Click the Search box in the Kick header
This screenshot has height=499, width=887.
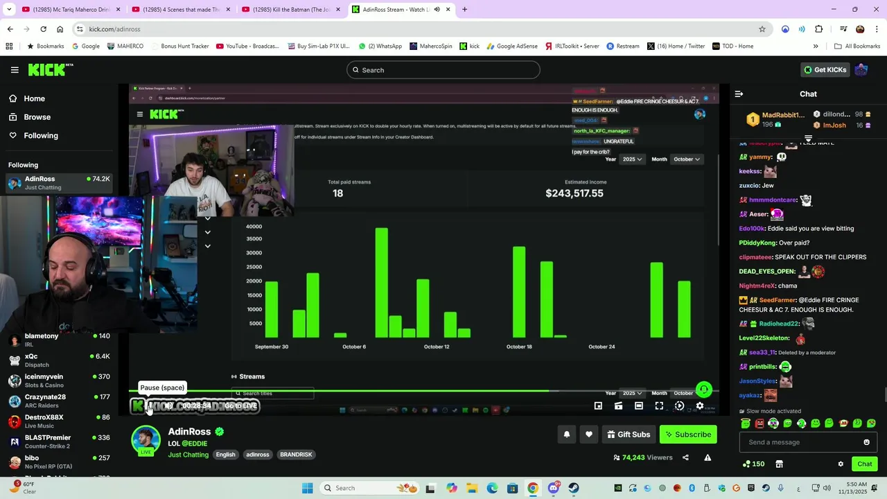point(443,70)
